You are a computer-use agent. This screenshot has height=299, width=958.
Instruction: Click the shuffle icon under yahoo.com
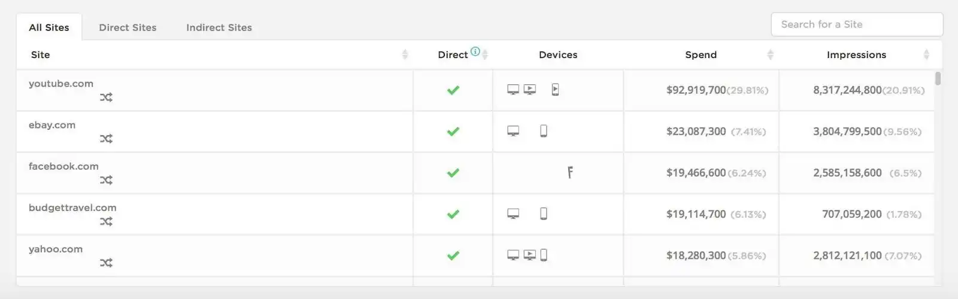[106, 263]
